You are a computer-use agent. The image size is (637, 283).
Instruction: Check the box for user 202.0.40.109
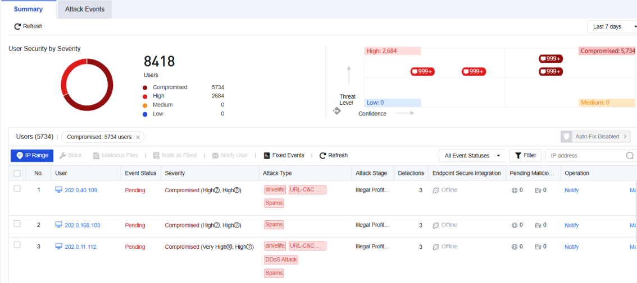tap(17, 188)
